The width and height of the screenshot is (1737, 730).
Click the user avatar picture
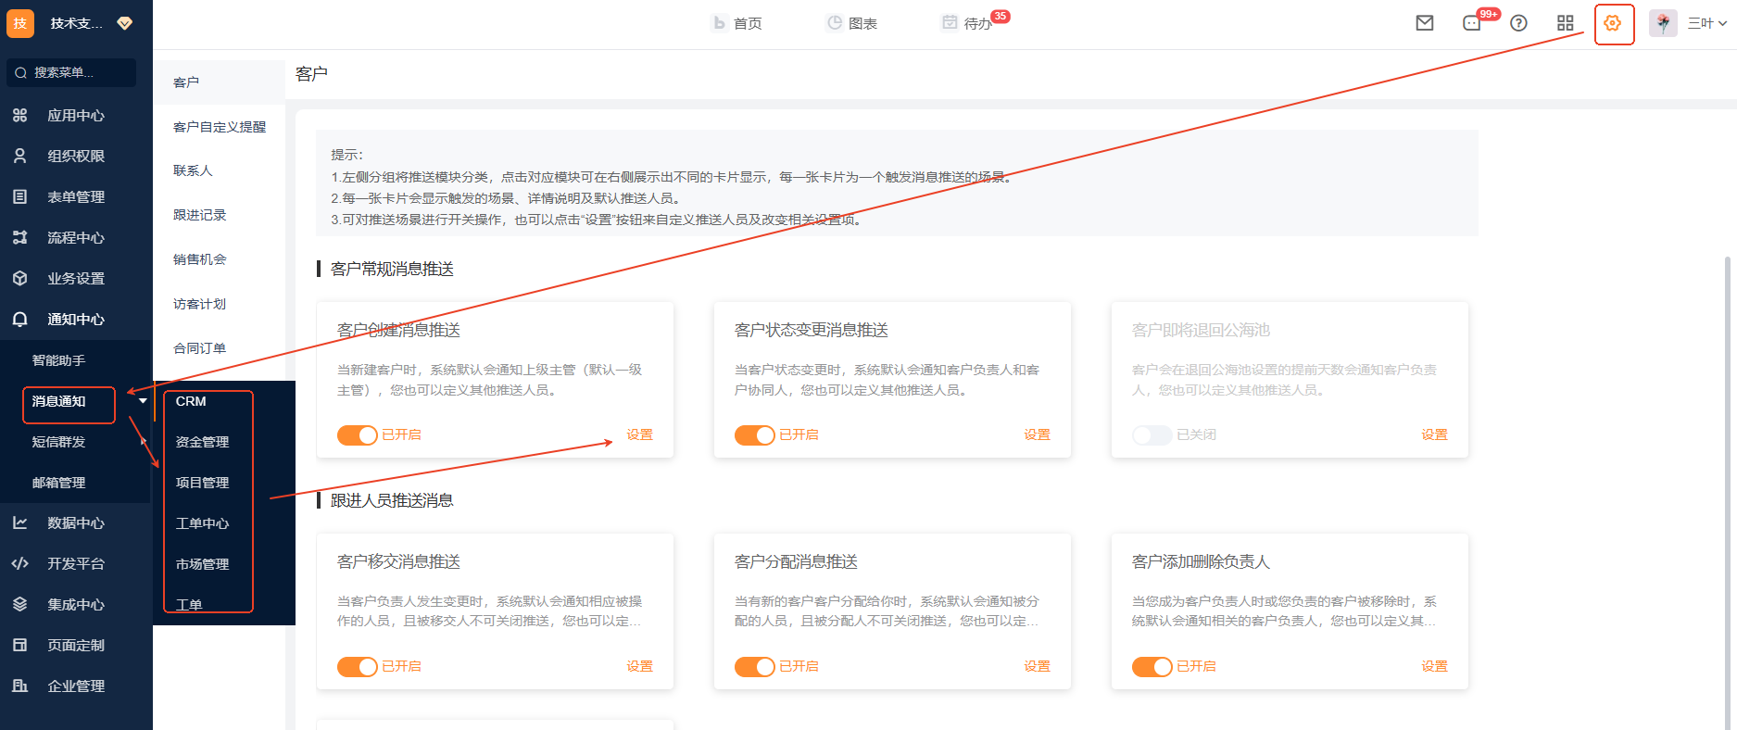click(1663, 23)
